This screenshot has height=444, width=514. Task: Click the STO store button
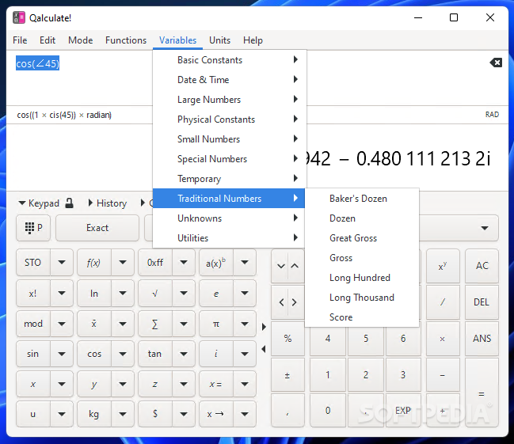[33, 263]
